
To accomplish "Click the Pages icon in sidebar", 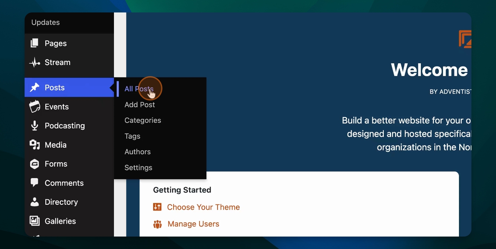I will coord(34,43).
